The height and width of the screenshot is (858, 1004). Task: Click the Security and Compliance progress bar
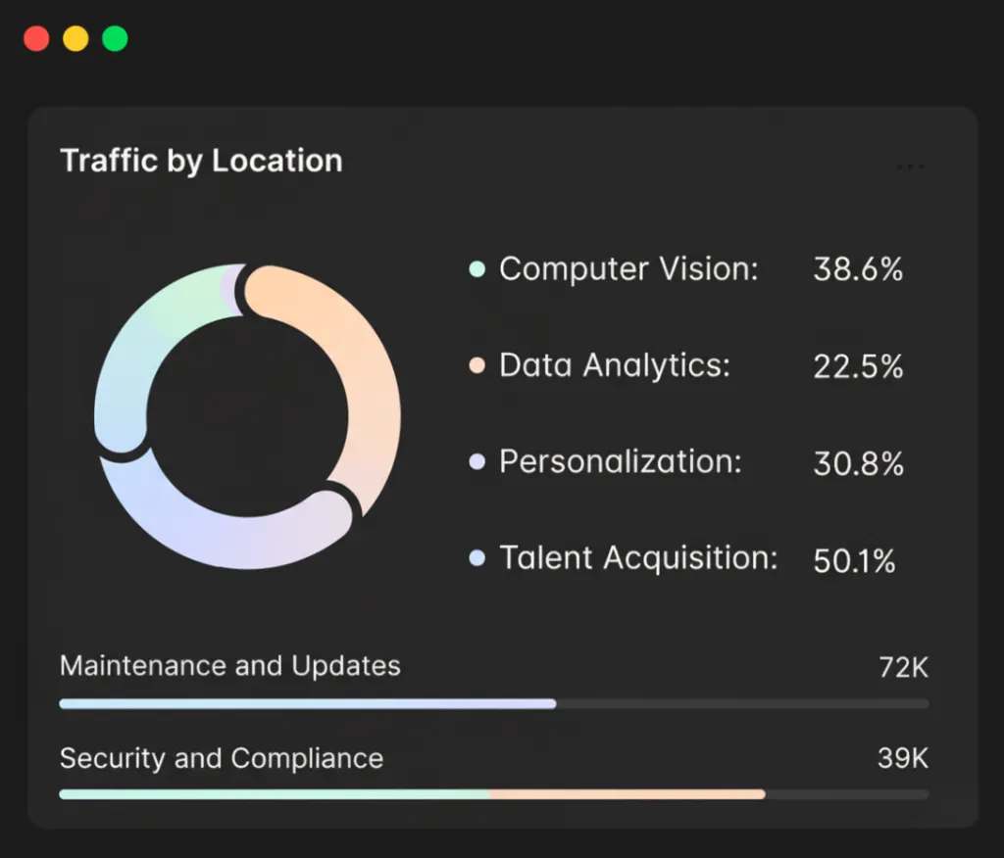click(494, 794)
